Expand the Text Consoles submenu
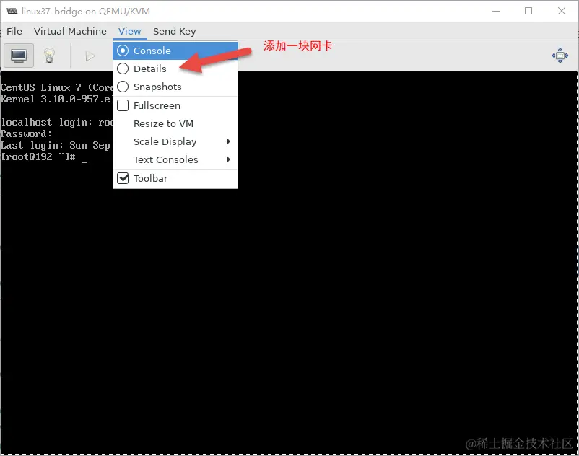 click(x=175, y=159)
